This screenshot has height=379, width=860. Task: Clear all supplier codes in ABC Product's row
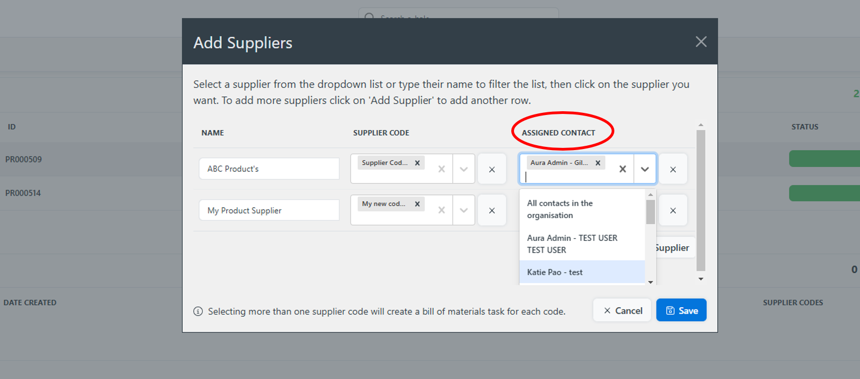pyautogui.click(x=442, y=169)
